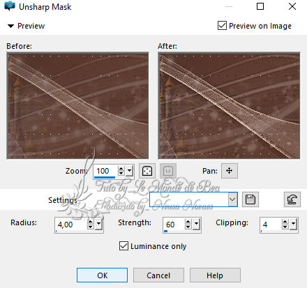Collapse the Preview section triangle
Viewport: 307px width, 288px height.
[10, 26]
